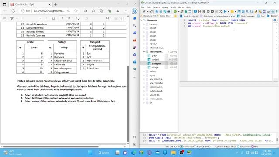
Task: Switch to Table: transport tab
Action: tap(246, 16)
